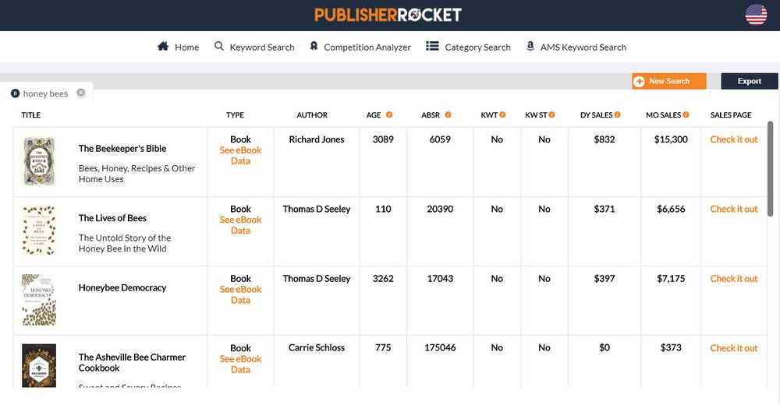Click the MO SALES column info icon

tap(686, 114)
